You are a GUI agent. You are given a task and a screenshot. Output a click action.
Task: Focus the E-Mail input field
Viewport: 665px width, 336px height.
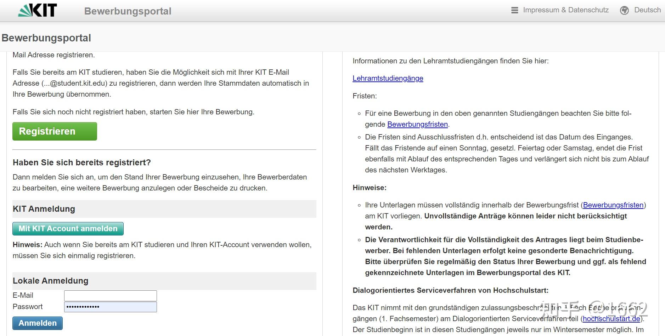pyautogui.click(x=111, y=296)
